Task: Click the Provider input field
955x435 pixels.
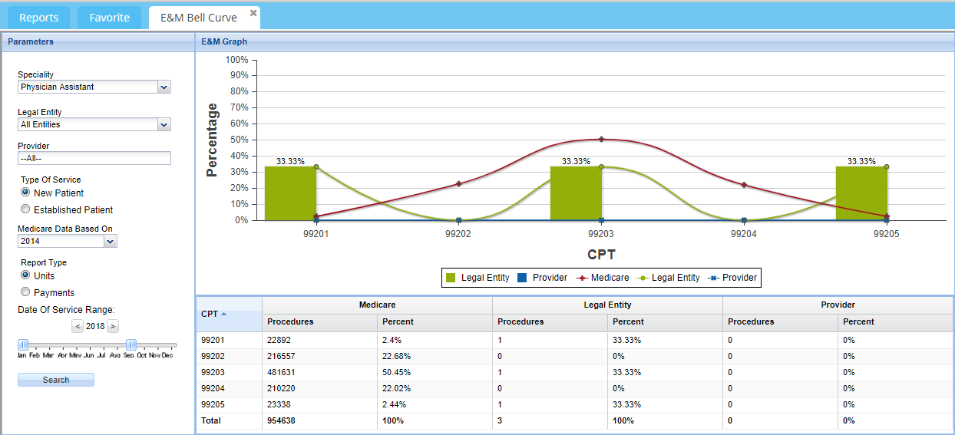Action: (x=94, y=158)
